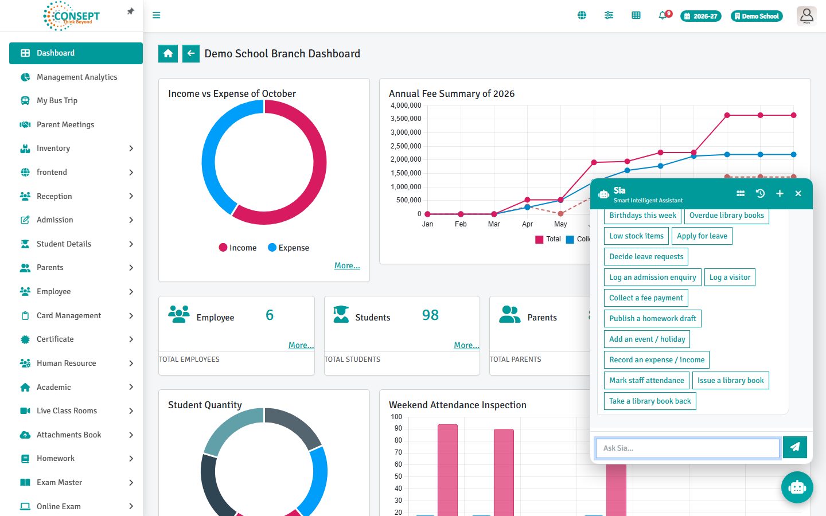Focus the Ask Sia input field
The width and height of the screenshot is (826, 516).
click(x=688, y=448)
